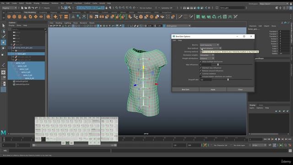Click the render settings clapper icon
Viewport: 293px width, 165px height.
[195, 8]
